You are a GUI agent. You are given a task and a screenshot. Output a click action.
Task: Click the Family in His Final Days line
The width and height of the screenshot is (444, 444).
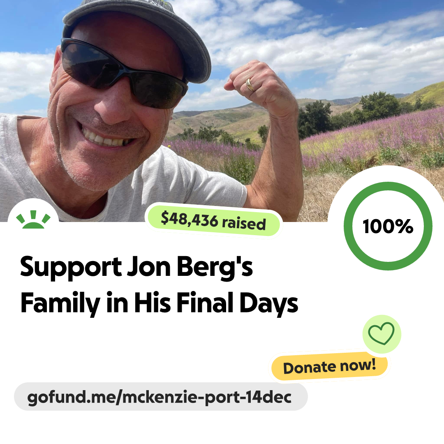(x=159, y=303)
